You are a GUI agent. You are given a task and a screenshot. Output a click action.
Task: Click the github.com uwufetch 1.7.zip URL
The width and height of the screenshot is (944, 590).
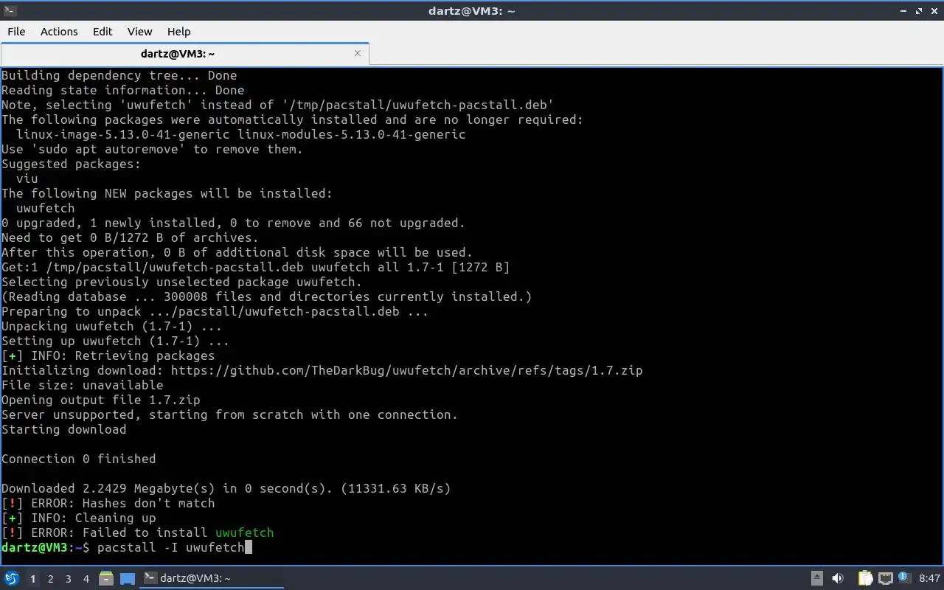point(407,370)
